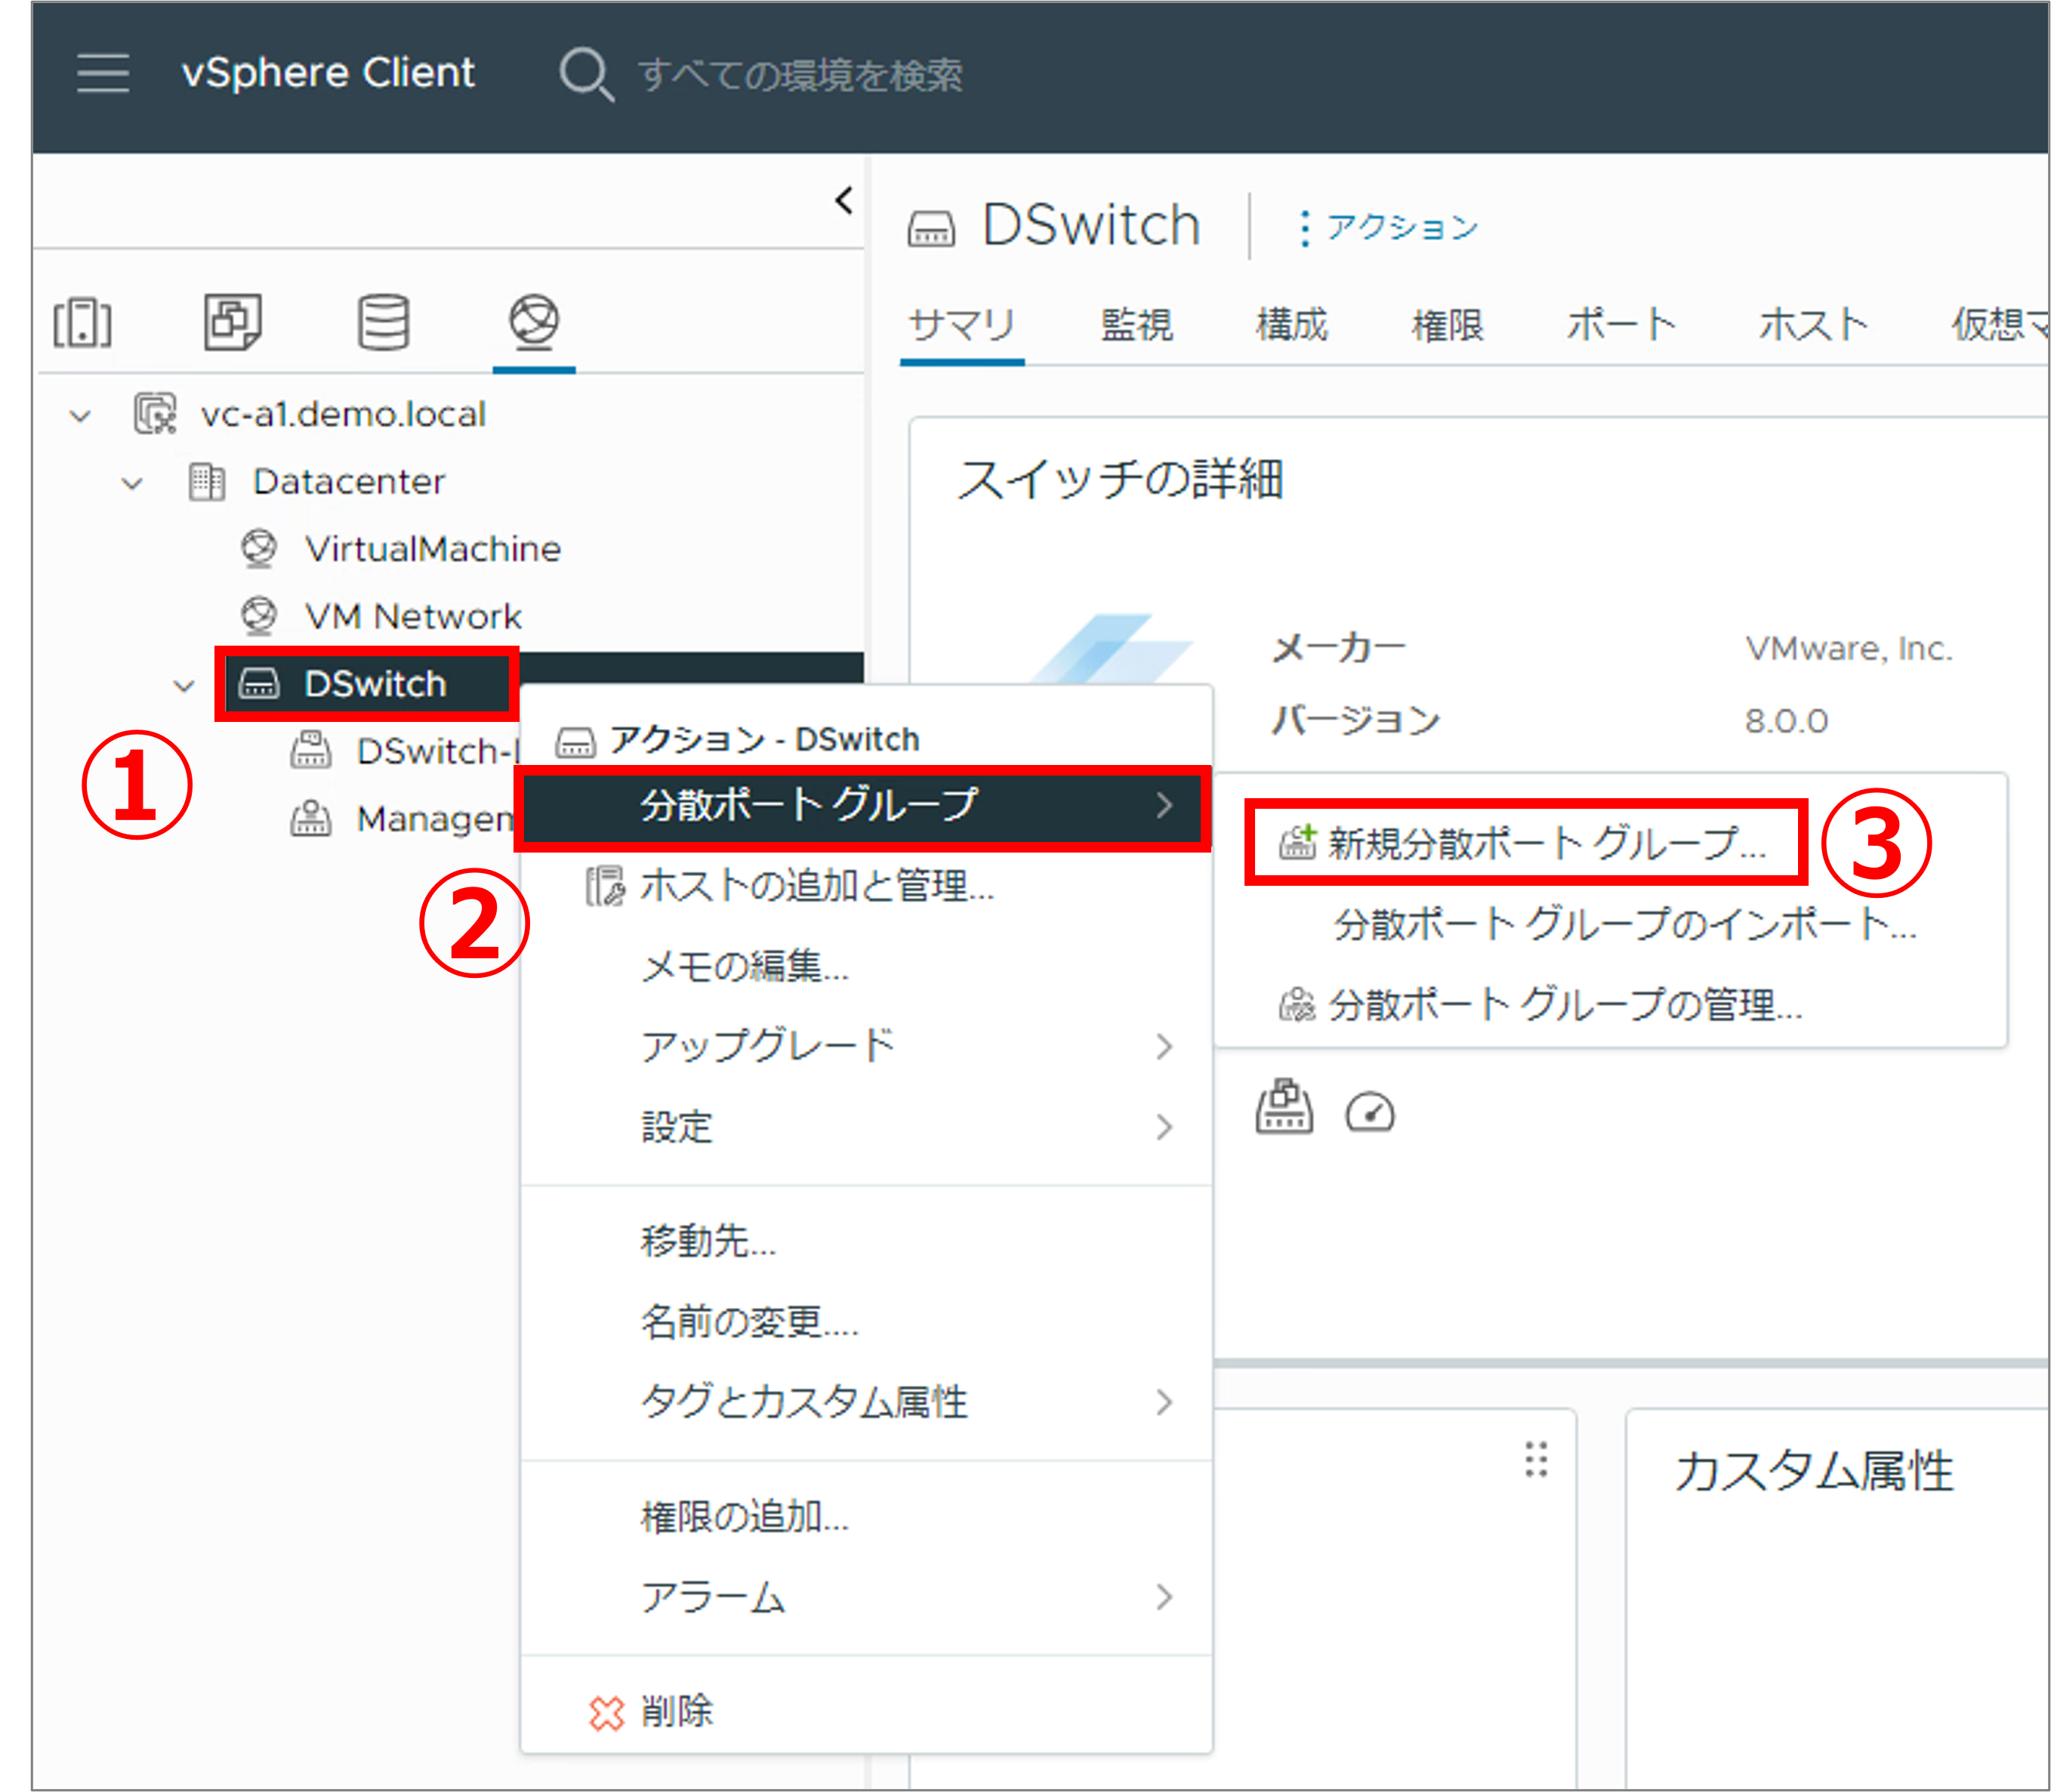Open the hamburger navigation menu
This screenshot has width=2051, height=1792.
(103, 73)
